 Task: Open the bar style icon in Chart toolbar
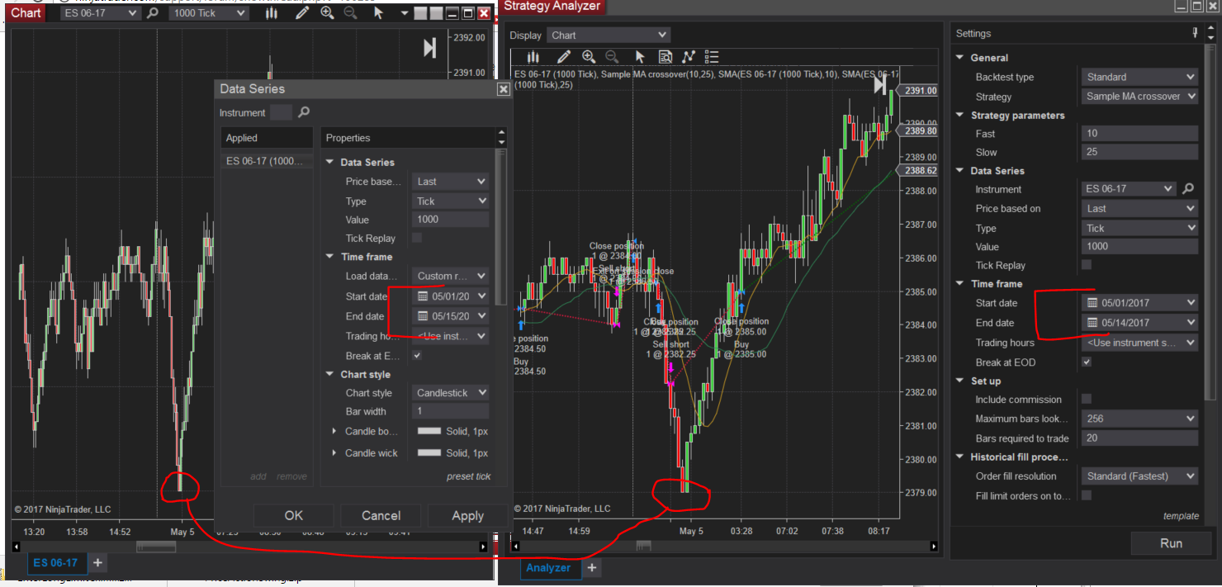(x=272, y=13)
